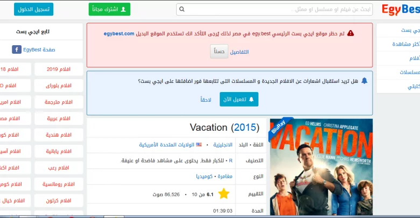
Task: Open the افلام هندية category
Action: (59, 135)
